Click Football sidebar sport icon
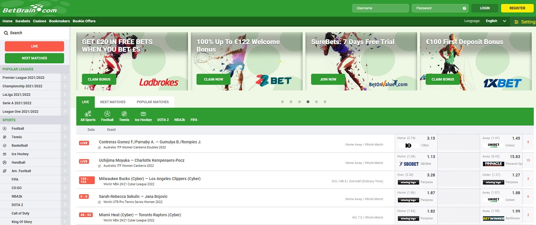The image size is (536, 225). pyautogui.click(x=5, y=128)
